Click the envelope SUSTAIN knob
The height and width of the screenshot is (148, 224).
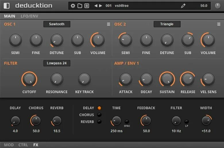[x=167, y=79]
